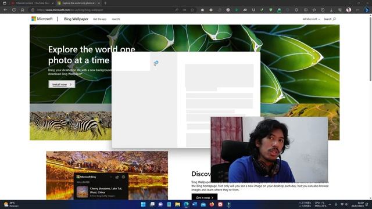
Task: Click the taskbar weather widget
Action: tap(11, 204)
